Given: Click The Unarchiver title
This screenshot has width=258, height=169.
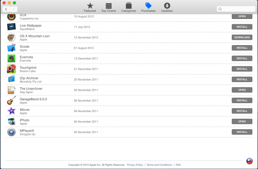Looking at the screenshot, I should tap(31, 88).
